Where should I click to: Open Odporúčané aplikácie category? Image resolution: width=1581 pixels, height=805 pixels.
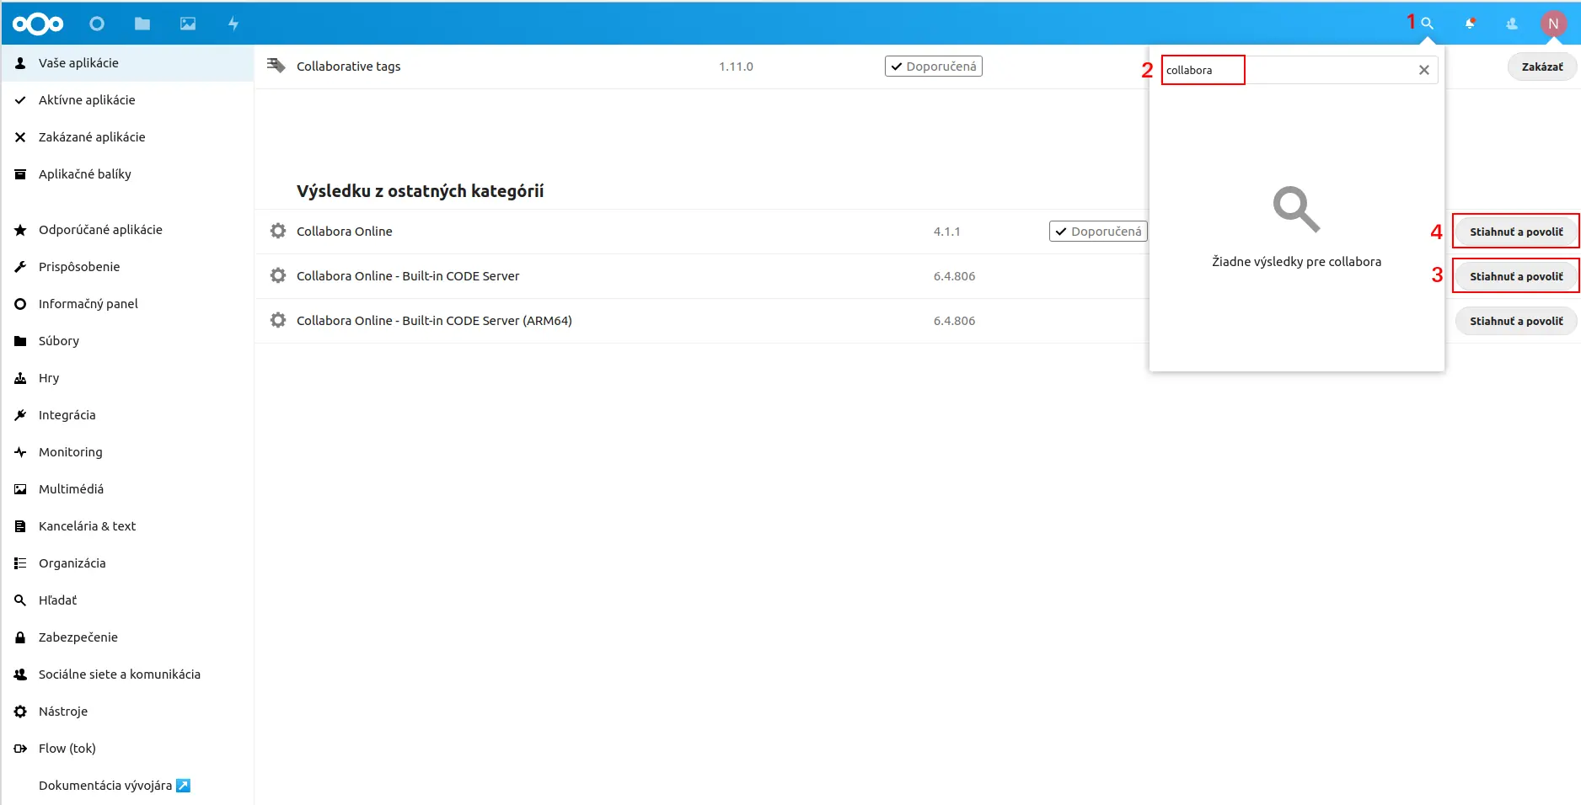click(x=127, y=230)
